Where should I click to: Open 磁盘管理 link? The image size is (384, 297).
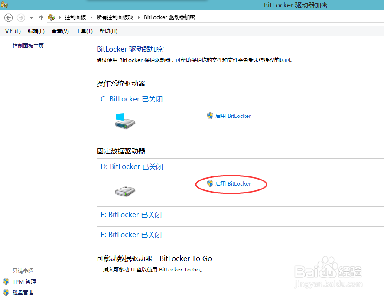pos(23,292)
